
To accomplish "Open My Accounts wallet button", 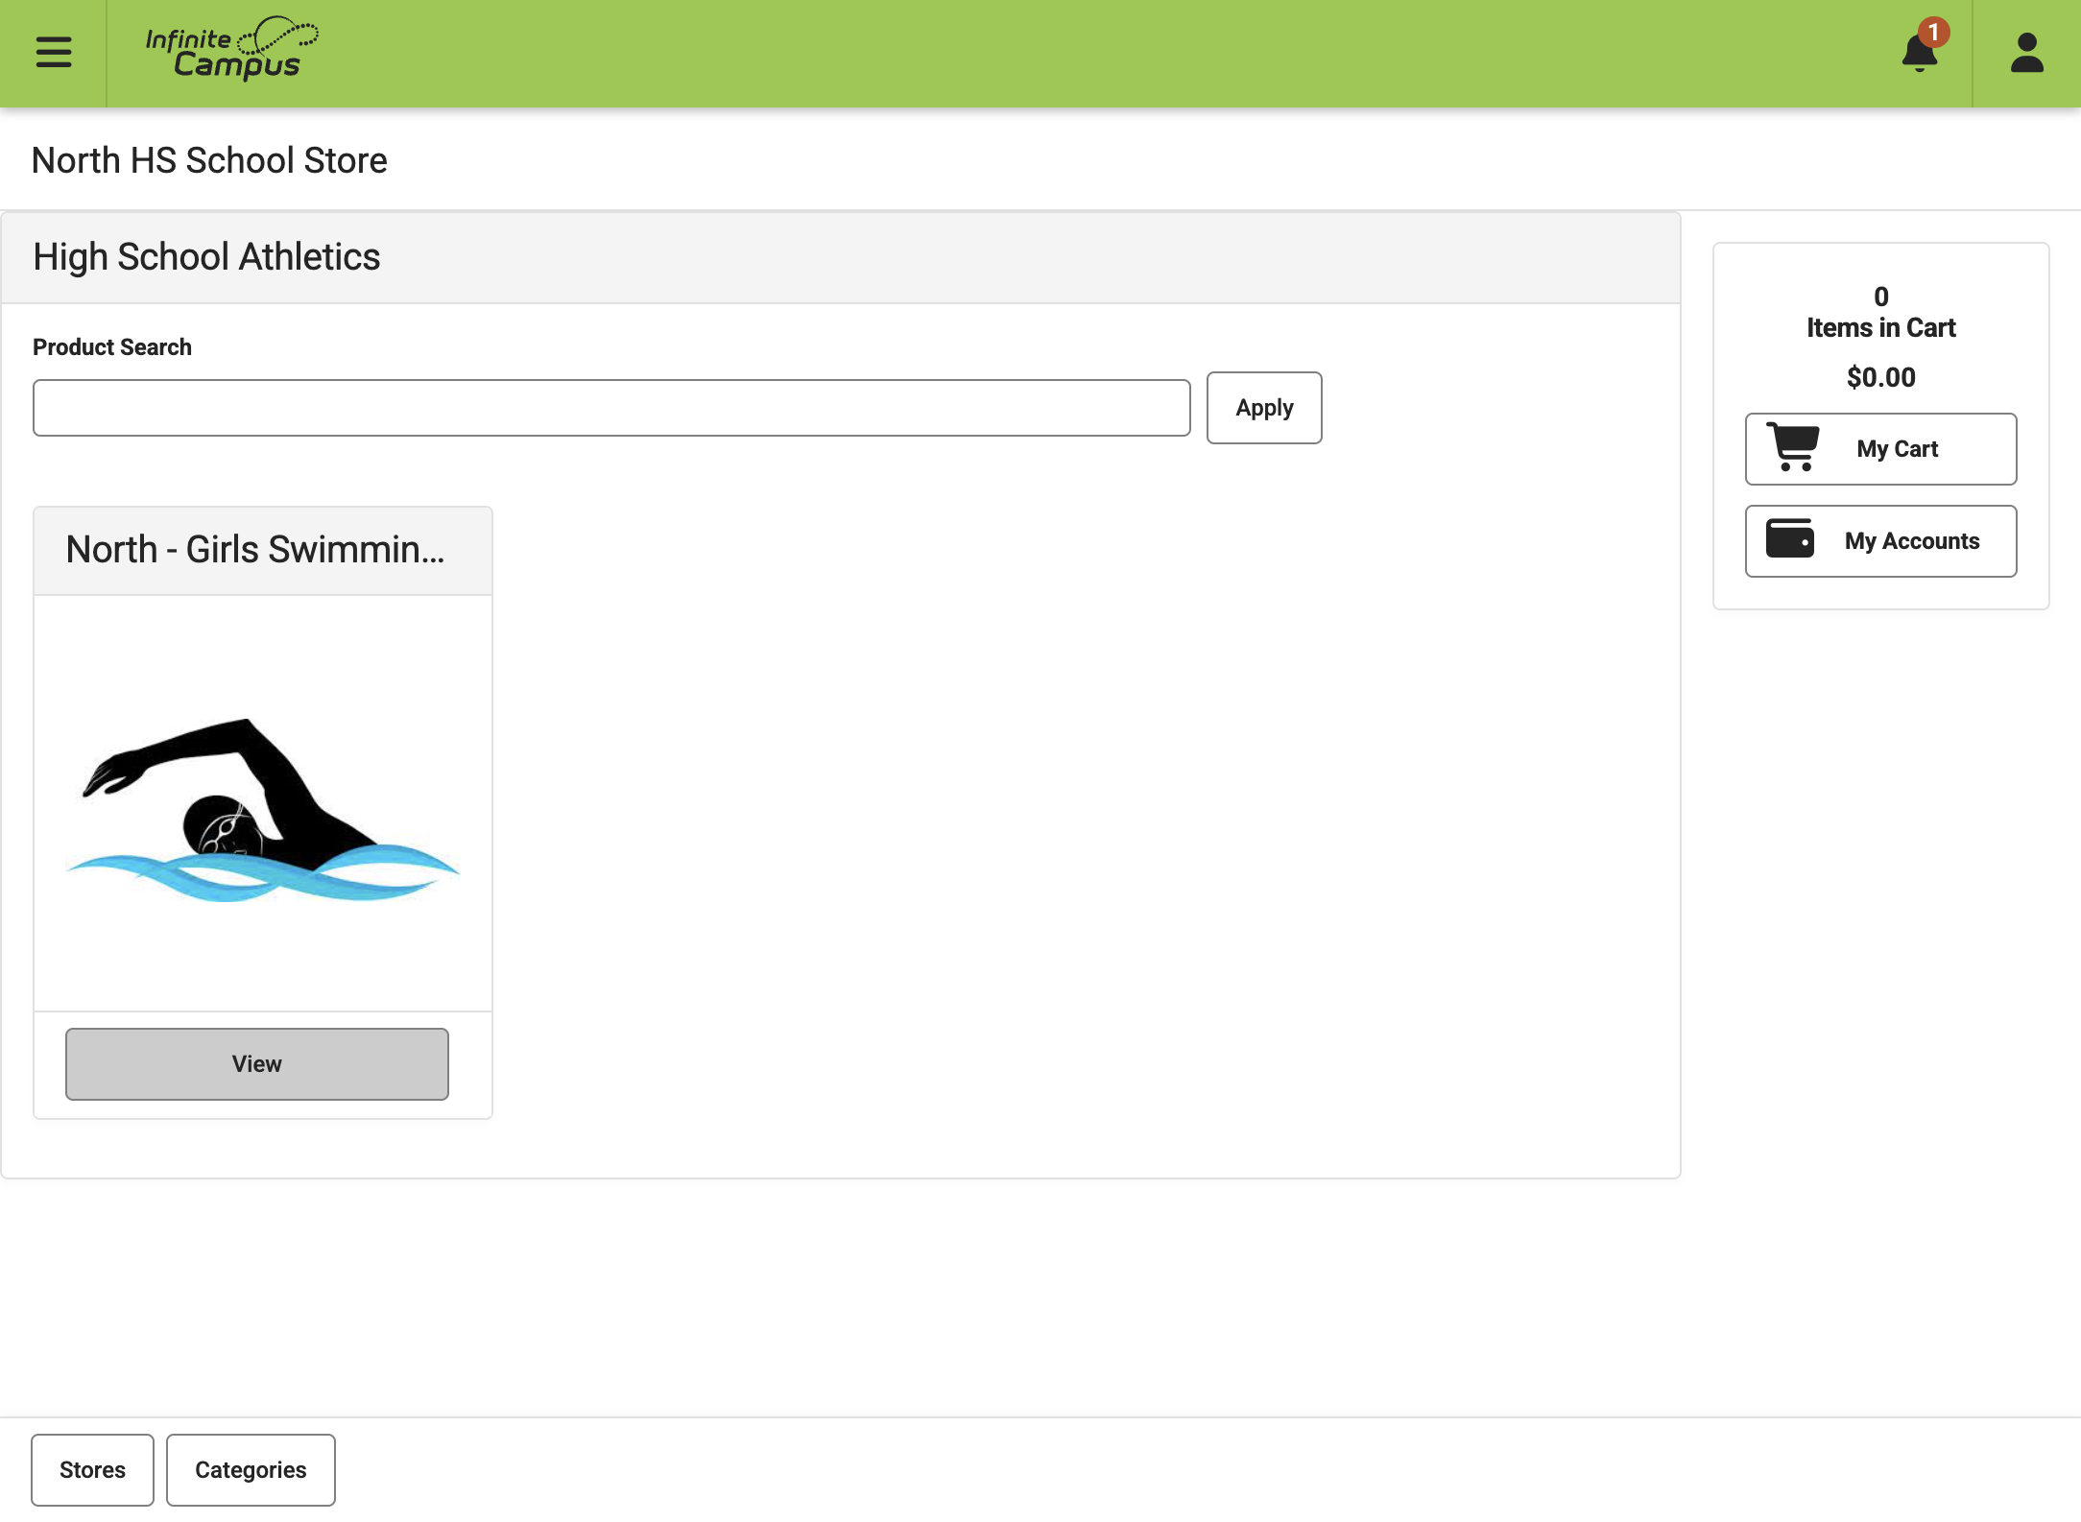I will 1880,541.
